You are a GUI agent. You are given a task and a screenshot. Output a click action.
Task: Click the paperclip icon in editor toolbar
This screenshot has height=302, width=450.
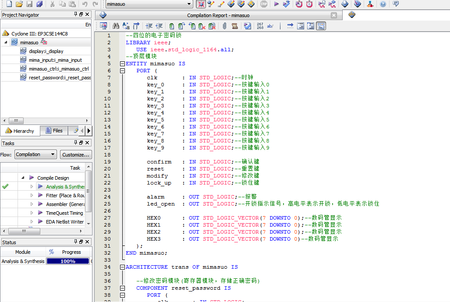(x=224, y=26)
